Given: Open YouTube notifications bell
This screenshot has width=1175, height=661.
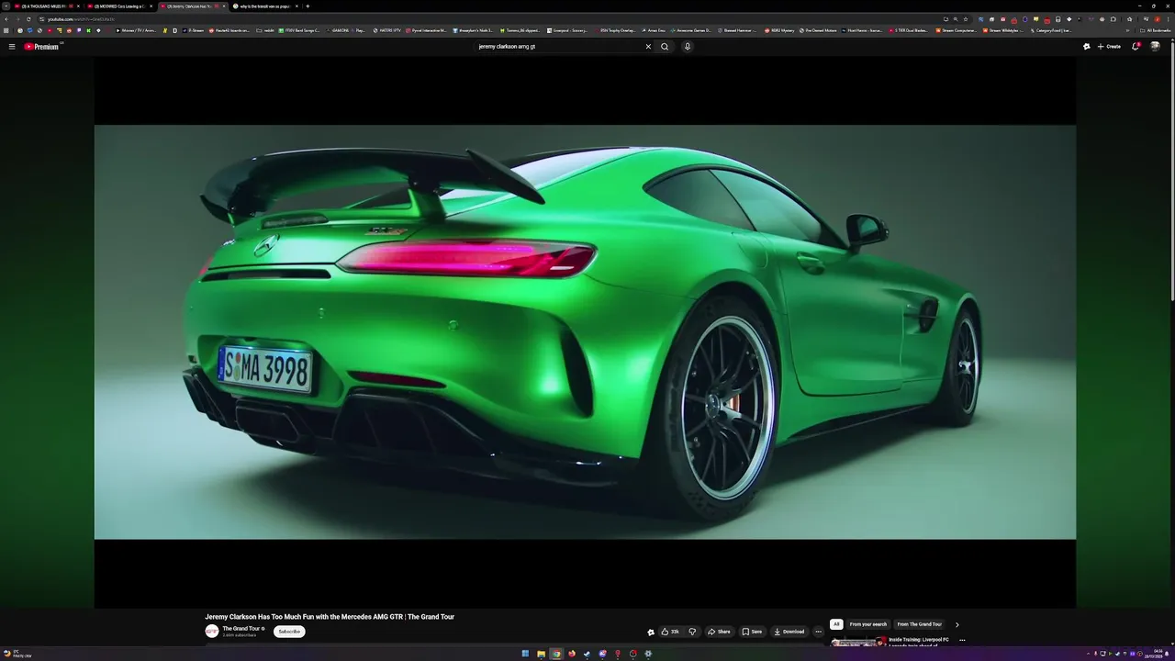Looking at the screenshot, I should point(1136,46).
